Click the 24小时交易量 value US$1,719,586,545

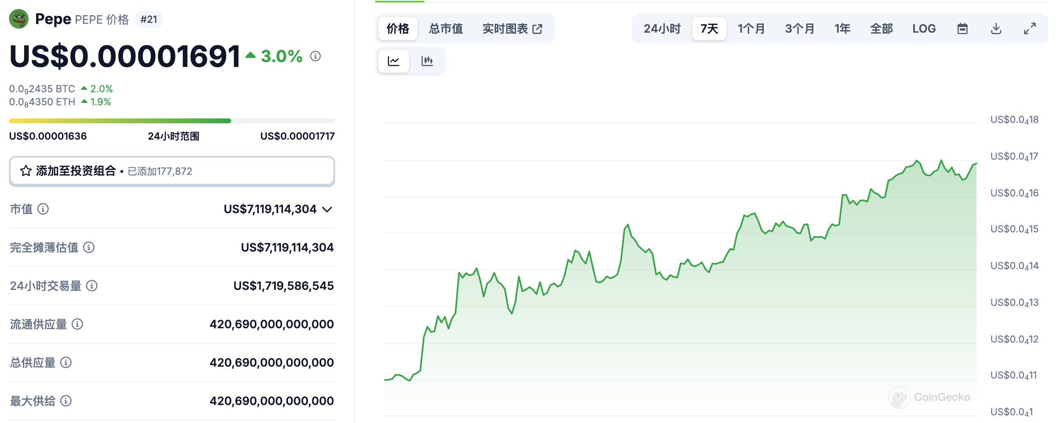[x=284, y=286]
